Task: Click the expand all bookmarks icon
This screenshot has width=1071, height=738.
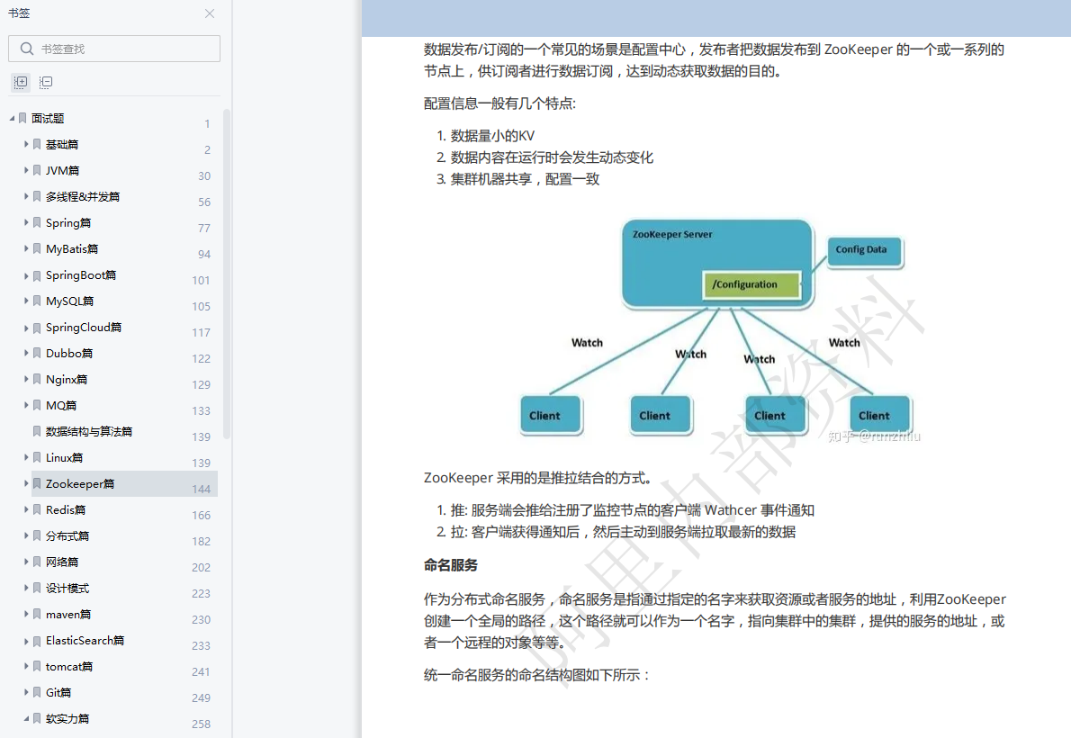Action: coord(20,82)
